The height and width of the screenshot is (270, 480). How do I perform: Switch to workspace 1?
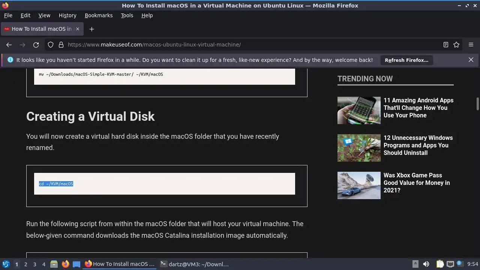pyautogui.click(x=16, y=264)
